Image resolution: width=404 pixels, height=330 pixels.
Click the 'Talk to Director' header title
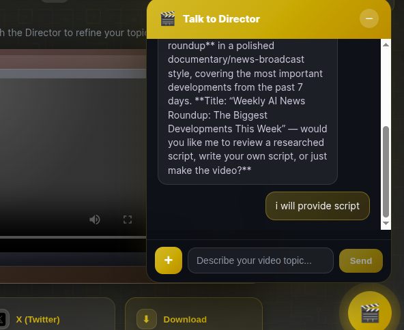tap(221, 19)
